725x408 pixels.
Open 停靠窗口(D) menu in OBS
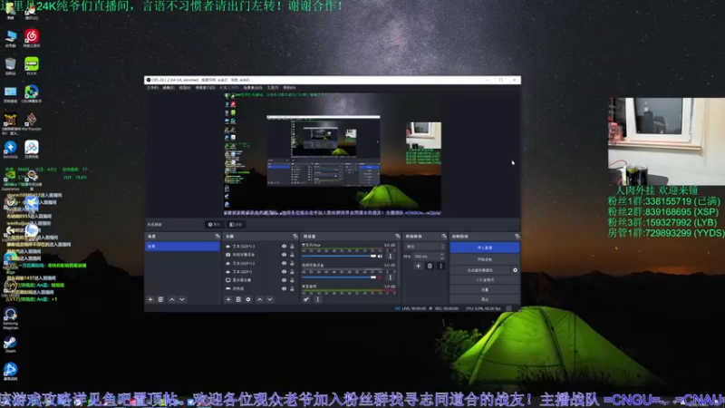205,87
